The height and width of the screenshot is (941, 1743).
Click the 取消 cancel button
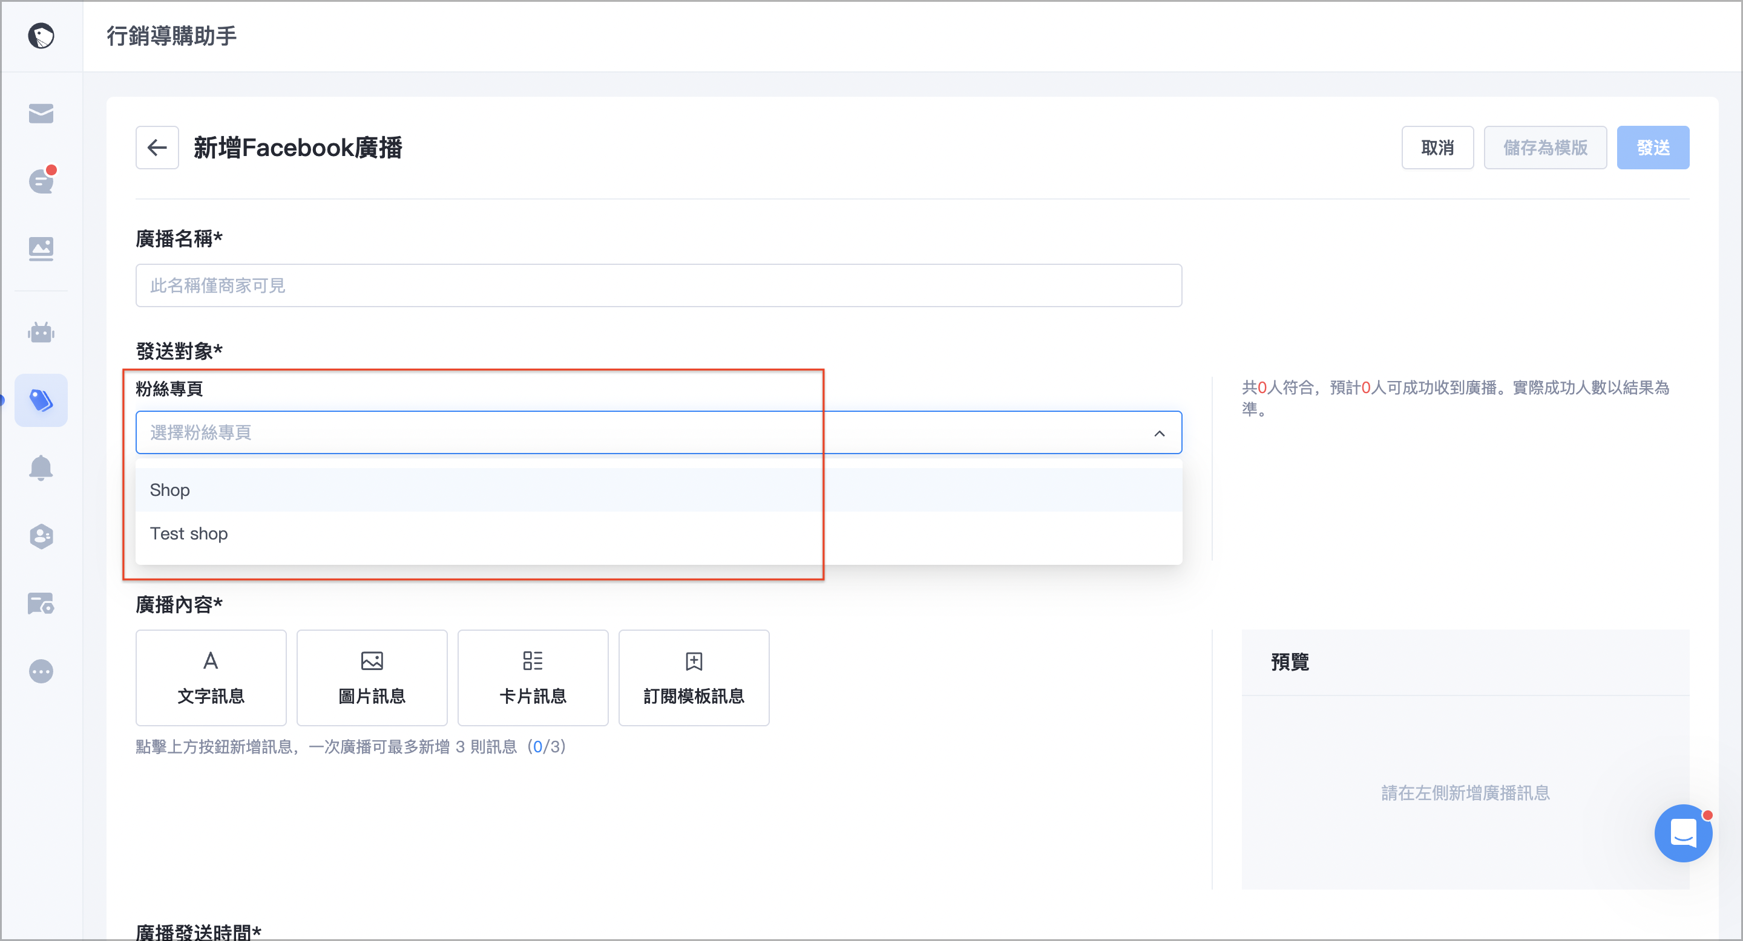(1437, 148)
